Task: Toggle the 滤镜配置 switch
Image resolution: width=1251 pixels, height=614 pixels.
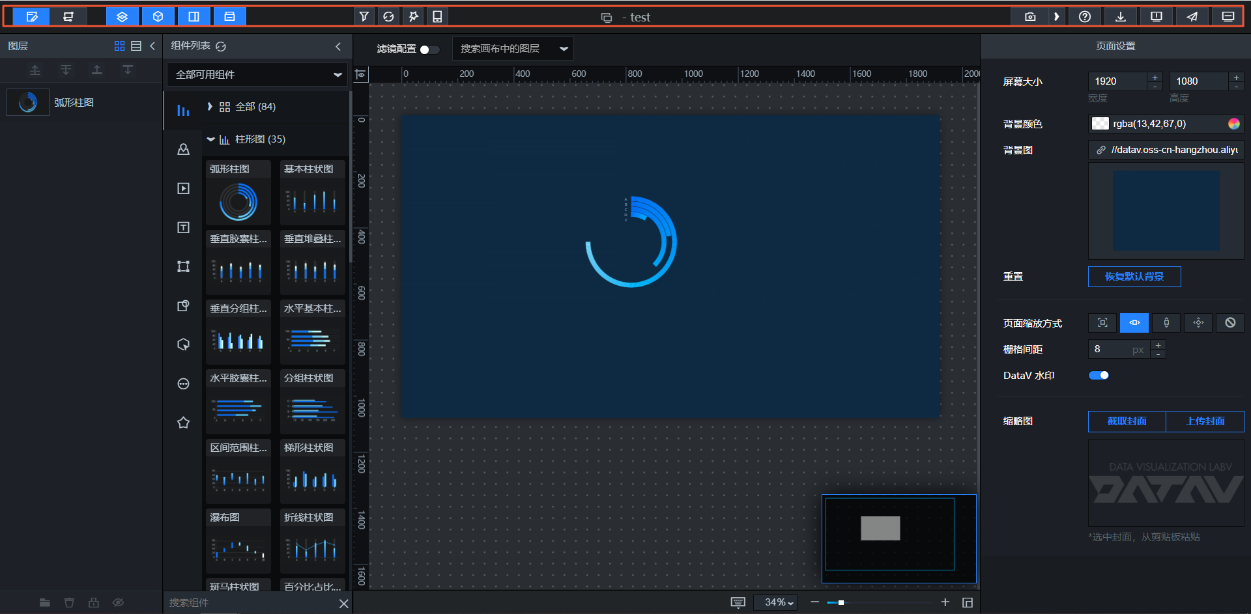Action: point(429,49)
